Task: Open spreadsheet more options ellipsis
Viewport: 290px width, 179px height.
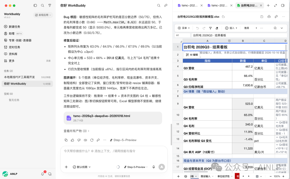Action: click(x=283, y=17)
